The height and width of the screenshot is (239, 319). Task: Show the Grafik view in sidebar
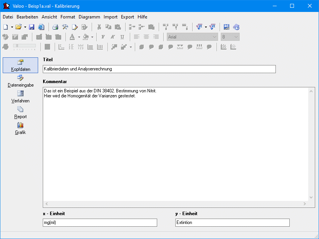tap(20, 128)
